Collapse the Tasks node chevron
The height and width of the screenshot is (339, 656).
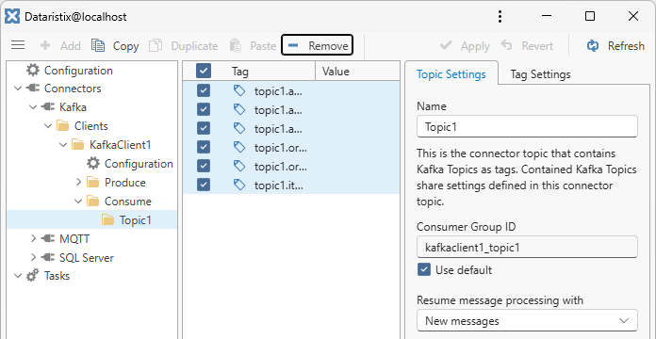click(x=18, y=276)
